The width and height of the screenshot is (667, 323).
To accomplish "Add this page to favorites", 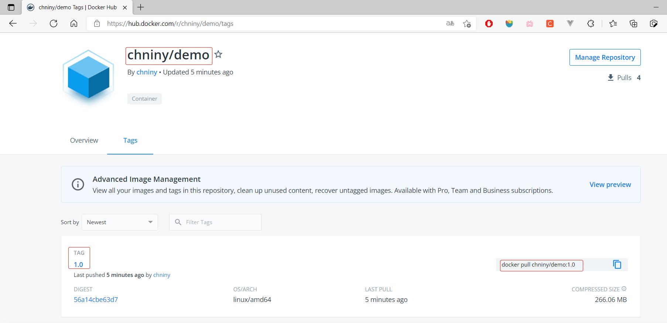I will tap(467, 24).
